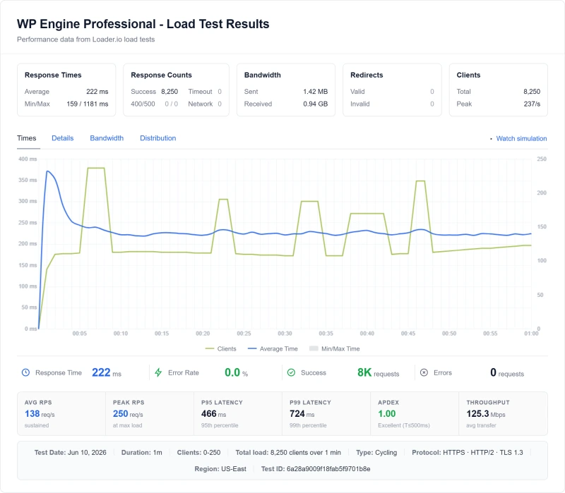The height and width of the screenshot is (493, 565).
Task: Click the 00:30 time axis label
Action: tap(285, 333)
